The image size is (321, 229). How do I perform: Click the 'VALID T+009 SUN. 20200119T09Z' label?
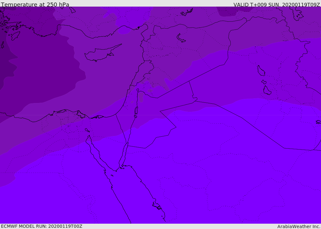click(x=276, y=5)
